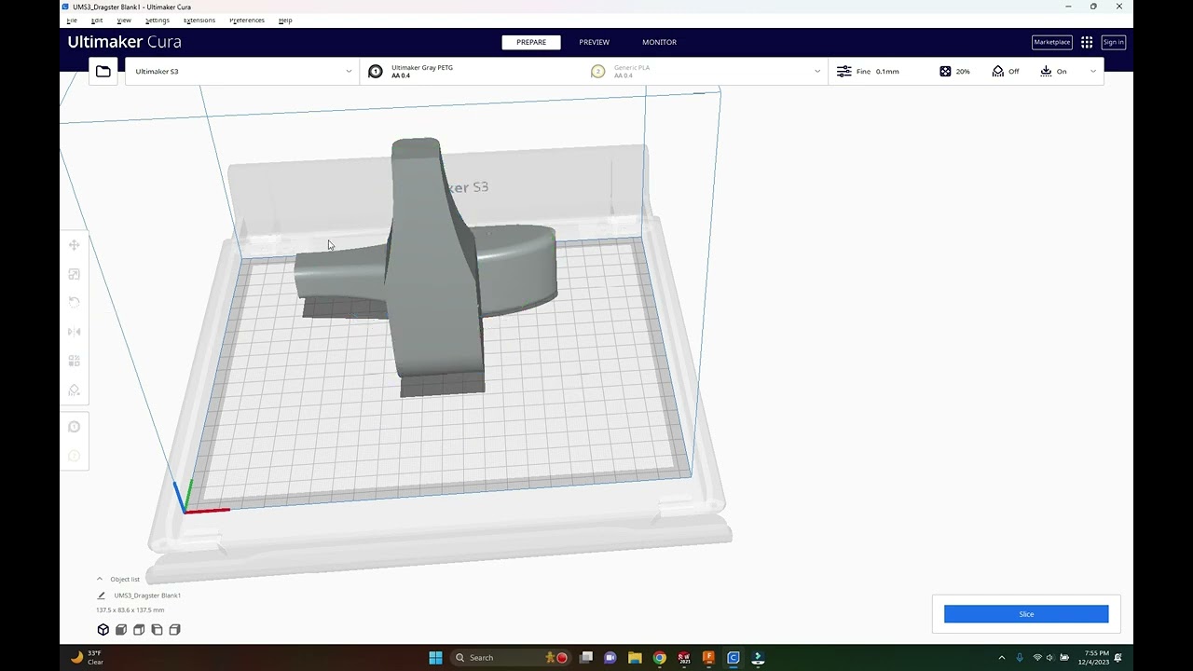The width and height of the screenshot is (1193, 671).
Task: Click the Windows Start button
Action: coord(435,658)
